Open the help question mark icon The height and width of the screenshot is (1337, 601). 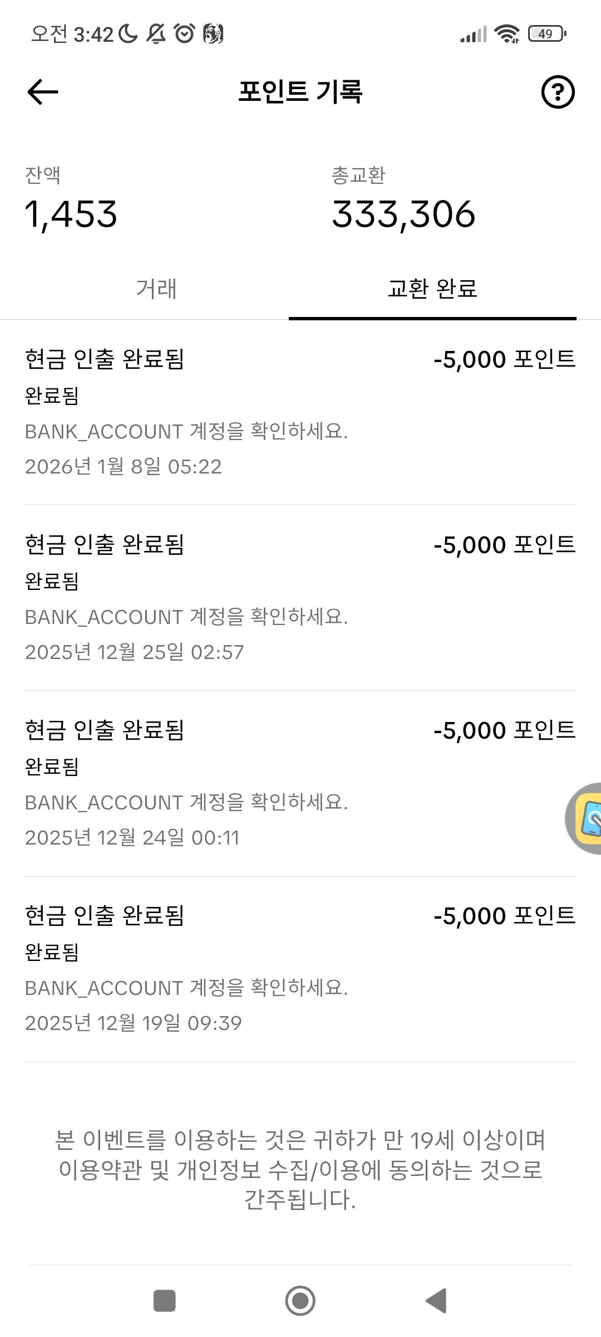click(x=558, y=92)
